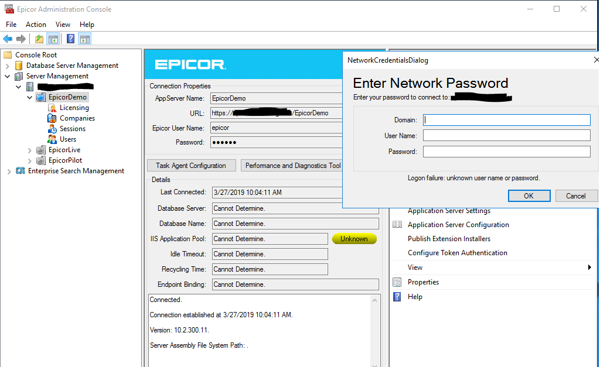Viewport: 600px width, 367px height.
Task: Click the blue Help toolbar icon
Action: click(x=70, y=39)
